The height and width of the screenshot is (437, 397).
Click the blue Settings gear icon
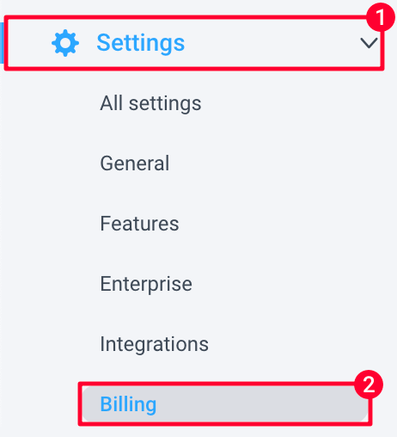point(65,43)
